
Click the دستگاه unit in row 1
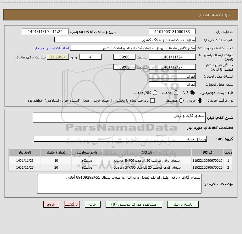click(87, 161)
